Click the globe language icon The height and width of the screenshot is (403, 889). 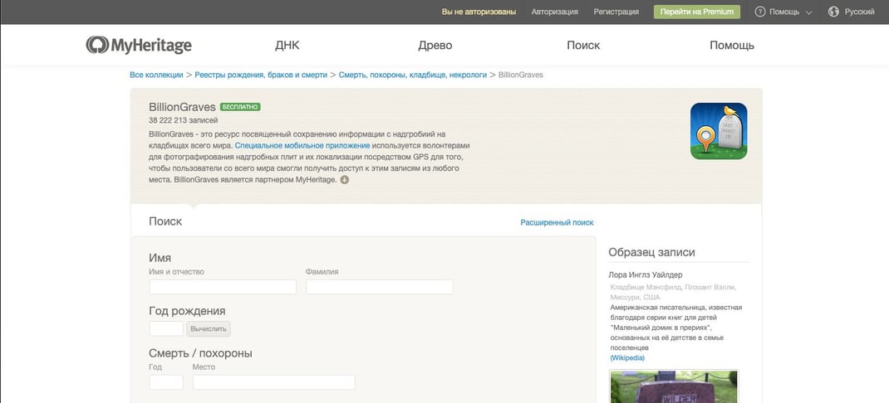click(833, 12)
